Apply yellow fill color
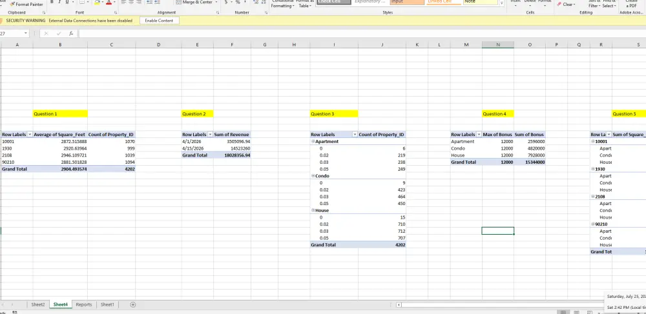The image size is (646, 314). click(x=97, y=2)
